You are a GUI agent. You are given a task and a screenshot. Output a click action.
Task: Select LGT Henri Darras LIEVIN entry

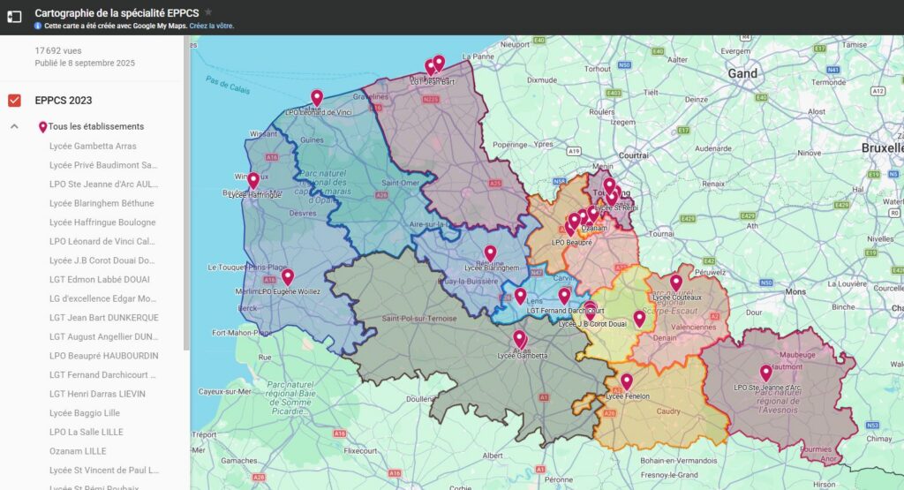pyautogui.click(x=97, y=394)
